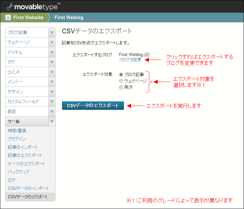Open the タグ sidebar menu

tap(27, 62)
